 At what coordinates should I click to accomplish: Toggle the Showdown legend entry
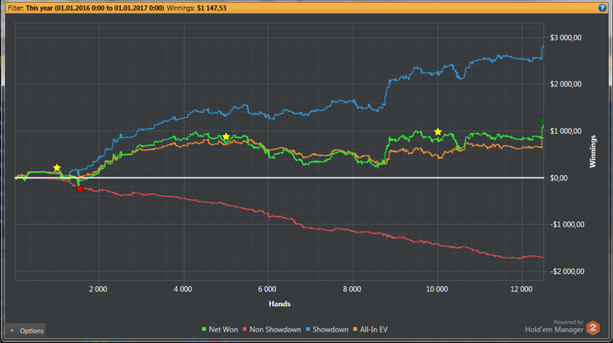(328, 330)
